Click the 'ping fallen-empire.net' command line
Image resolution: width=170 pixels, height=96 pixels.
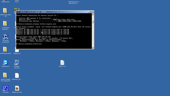pos(36,24)
